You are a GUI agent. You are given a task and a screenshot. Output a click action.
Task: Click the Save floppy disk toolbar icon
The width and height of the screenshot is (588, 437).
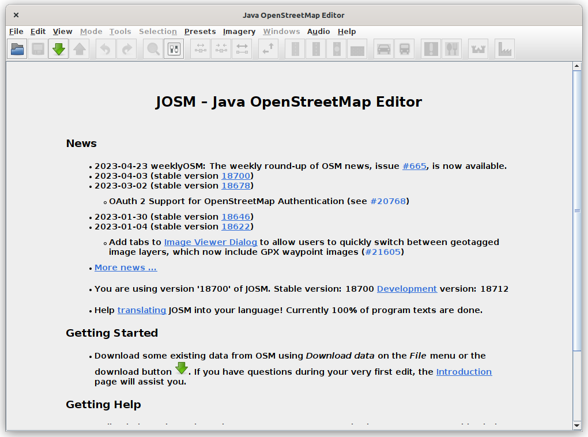coord(38,50)
